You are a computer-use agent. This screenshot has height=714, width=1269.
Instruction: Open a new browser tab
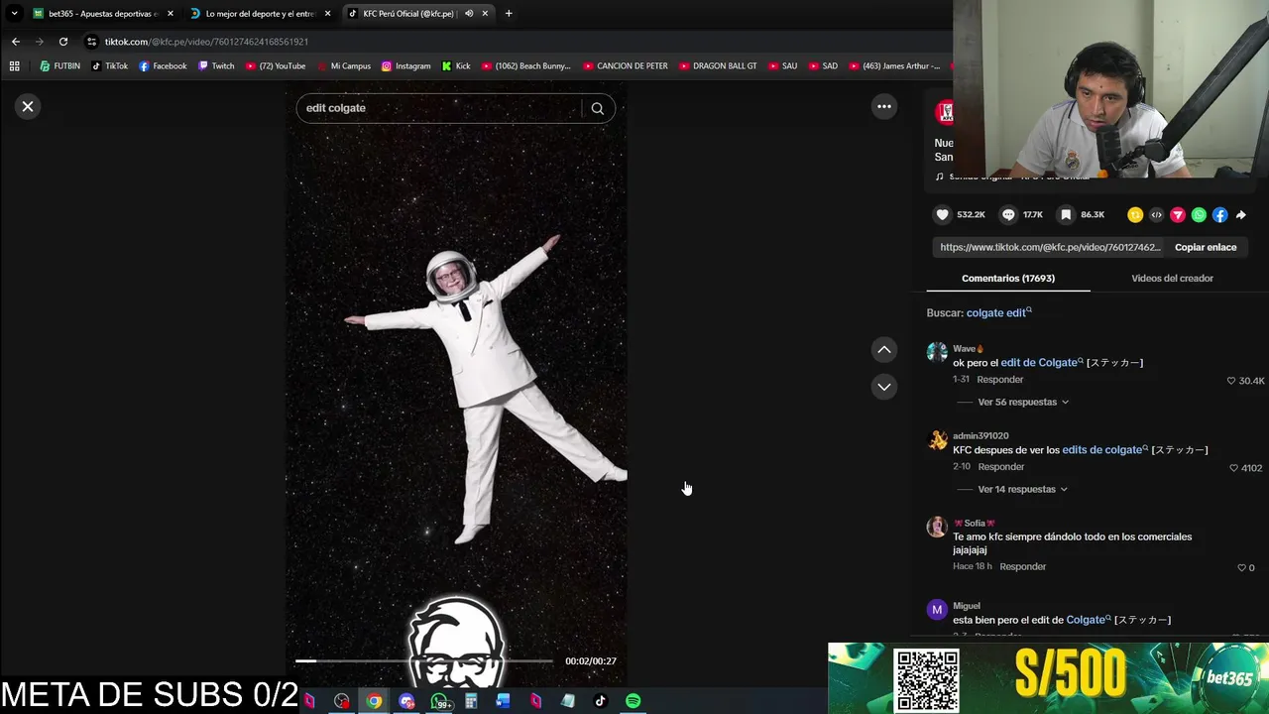pyautogui.click(x=509, y=14)
